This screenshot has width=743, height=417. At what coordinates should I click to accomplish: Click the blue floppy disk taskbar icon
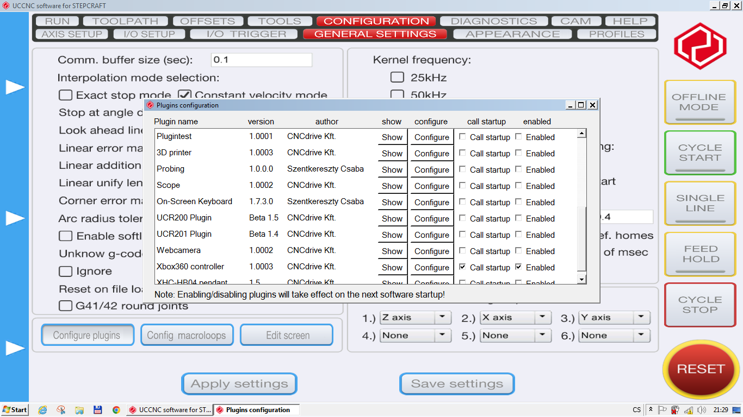click(x=98, y=410)
